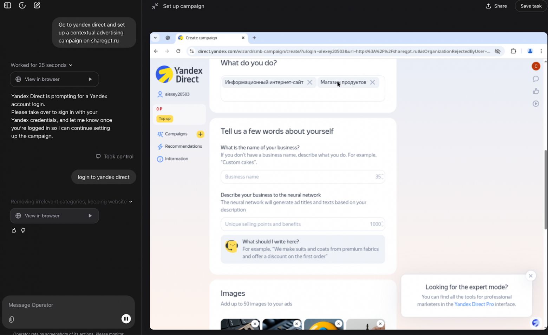
Task: Add a campaign with the yellow plus button
Action: click(200, 134)
